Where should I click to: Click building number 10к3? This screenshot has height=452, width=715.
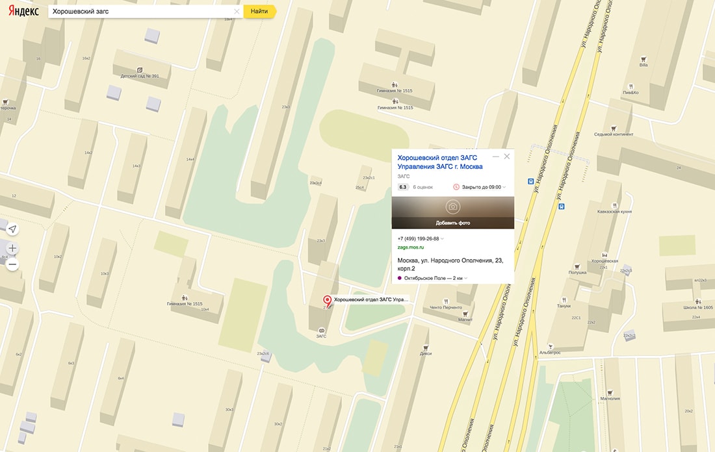105,274
